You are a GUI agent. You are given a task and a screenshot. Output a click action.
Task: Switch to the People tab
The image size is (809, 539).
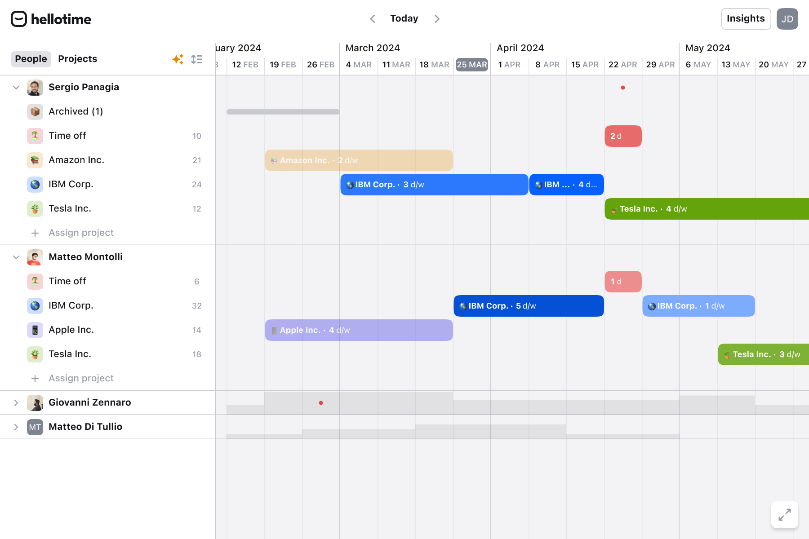[x=31, y=59]
